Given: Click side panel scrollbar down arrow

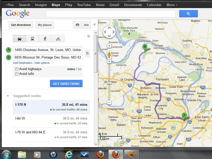Looking at the screenshot, I should (x=96, y=144).
